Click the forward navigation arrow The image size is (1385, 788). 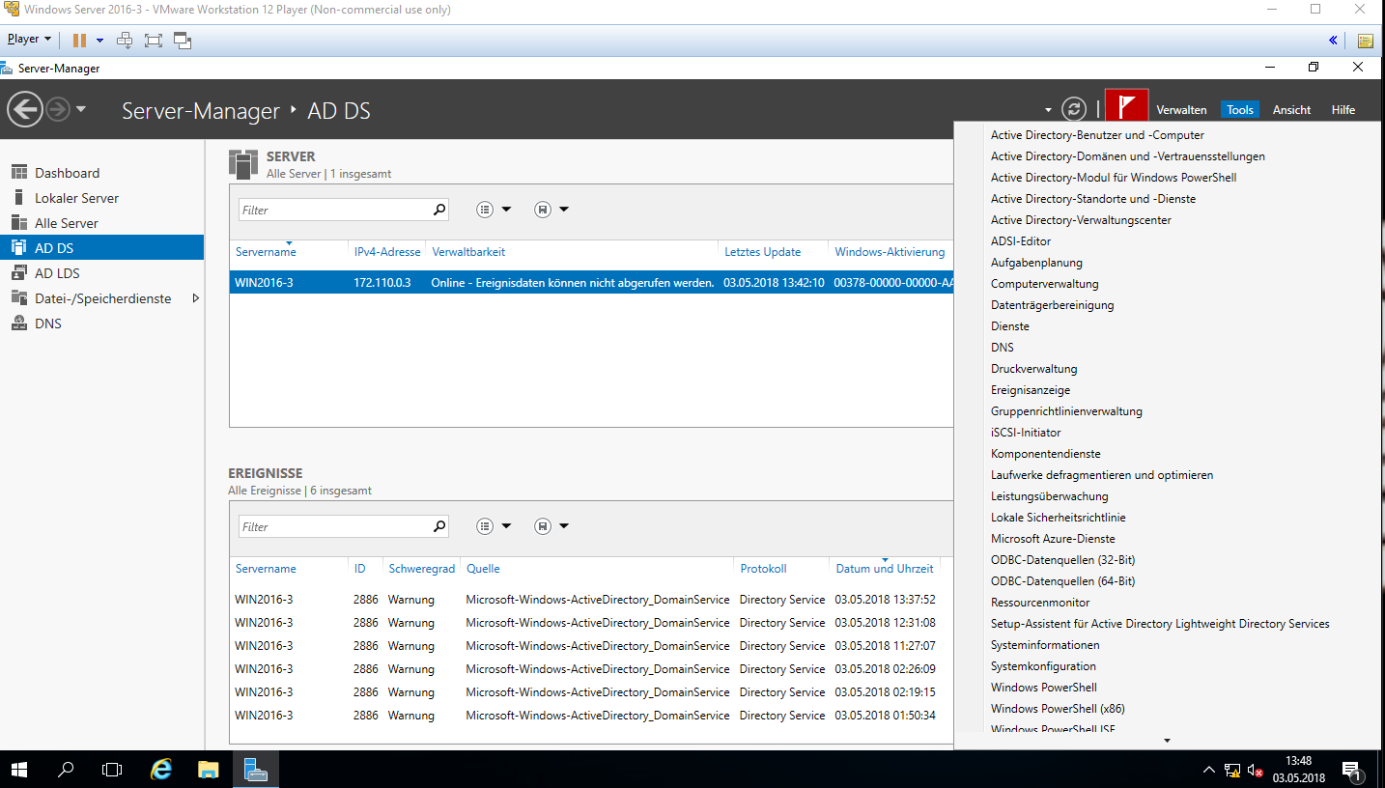pos(57,109)
